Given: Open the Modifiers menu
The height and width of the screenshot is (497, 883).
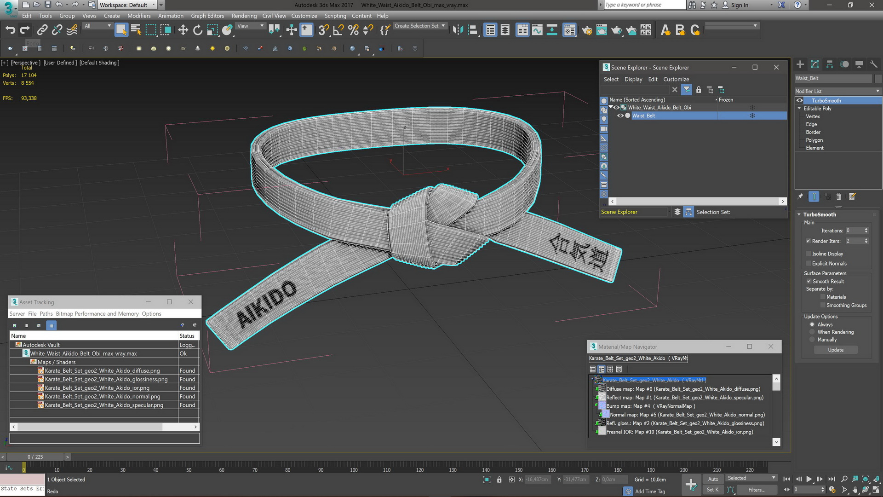Looking at the screenshot, I should point(139,16).
